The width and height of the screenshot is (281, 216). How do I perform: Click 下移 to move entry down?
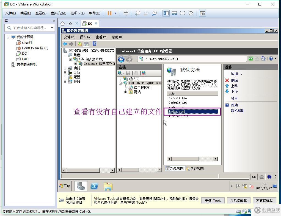coord(234,91)
